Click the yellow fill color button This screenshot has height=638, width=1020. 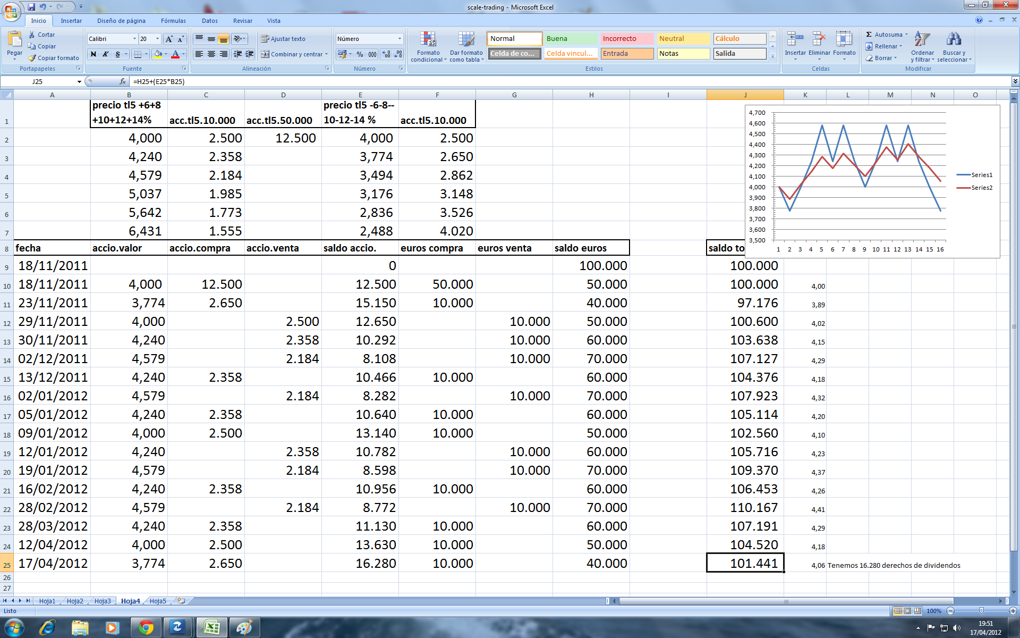[x=158, y=54]
